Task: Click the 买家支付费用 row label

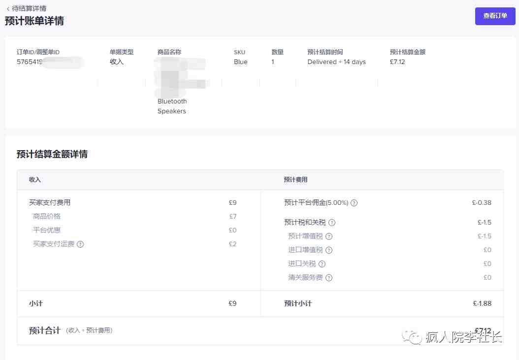Action: (x=50, y=202)
